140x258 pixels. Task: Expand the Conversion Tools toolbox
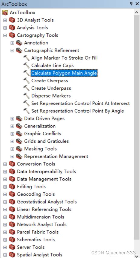5,164
